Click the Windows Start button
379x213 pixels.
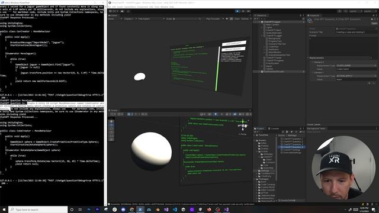pyautogui.click(x=4, y=209)
